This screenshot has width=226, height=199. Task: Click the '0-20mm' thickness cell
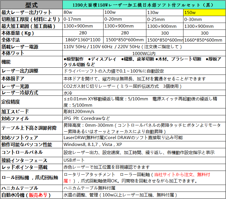125,19
